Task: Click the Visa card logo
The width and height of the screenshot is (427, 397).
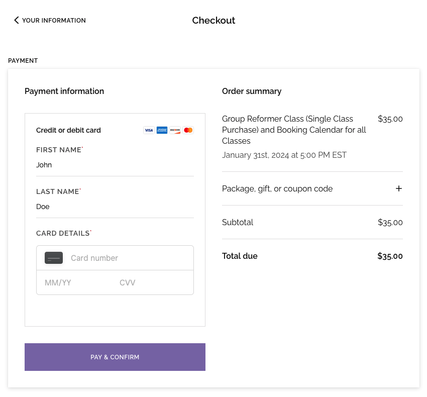Action: [149, 130]
